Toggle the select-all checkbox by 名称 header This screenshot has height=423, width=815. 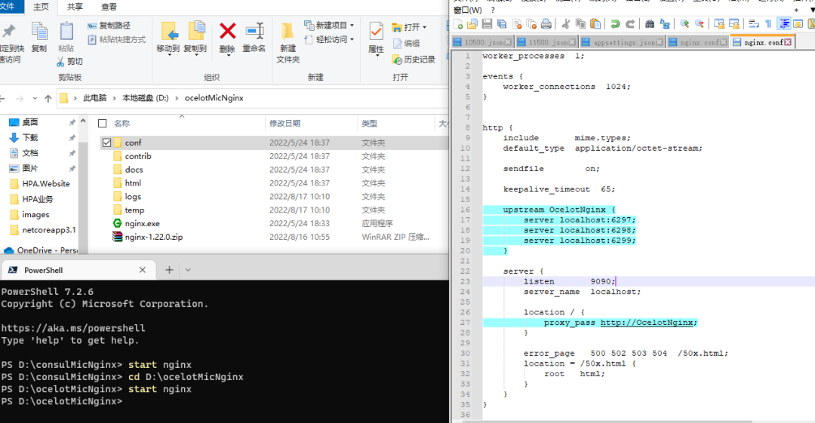point(103,123)
